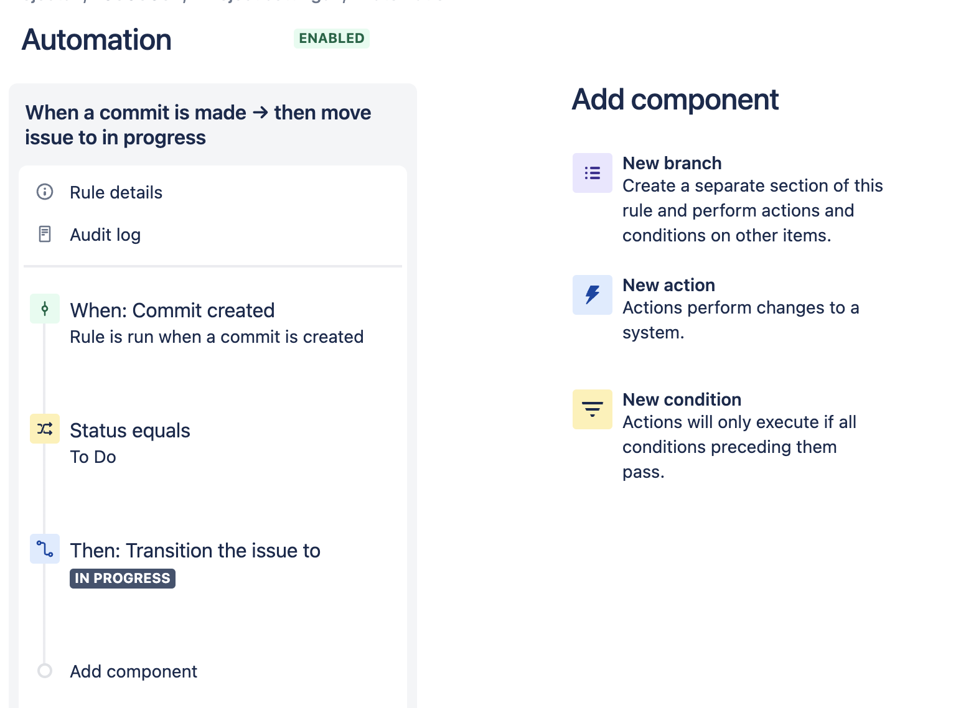Click the New action lightning bolt icon
Image resolution: width=961 pixels, height=708 pixels.
(x=593, y=295)
